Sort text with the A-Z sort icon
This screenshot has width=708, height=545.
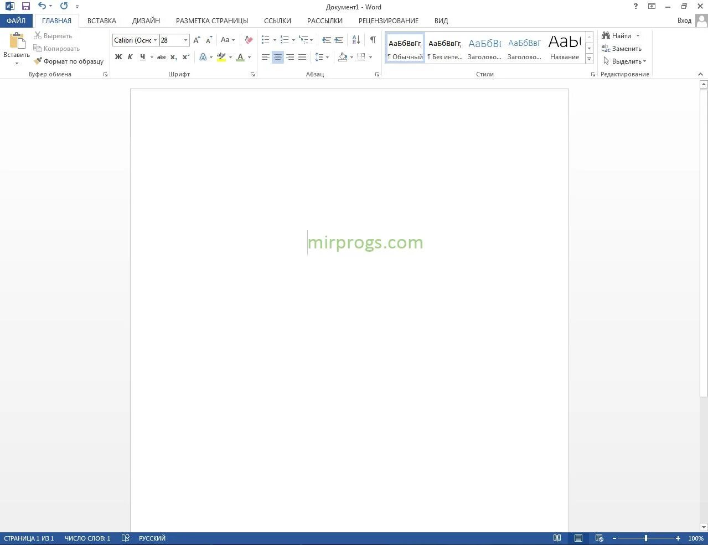(x=356, y=40)
